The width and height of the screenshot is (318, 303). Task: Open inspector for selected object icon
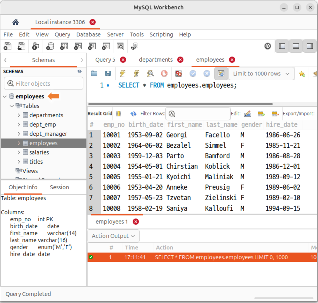click(35, 46)
